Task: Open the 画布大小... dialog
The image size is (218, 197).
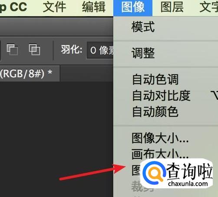Action: [166, 154]
